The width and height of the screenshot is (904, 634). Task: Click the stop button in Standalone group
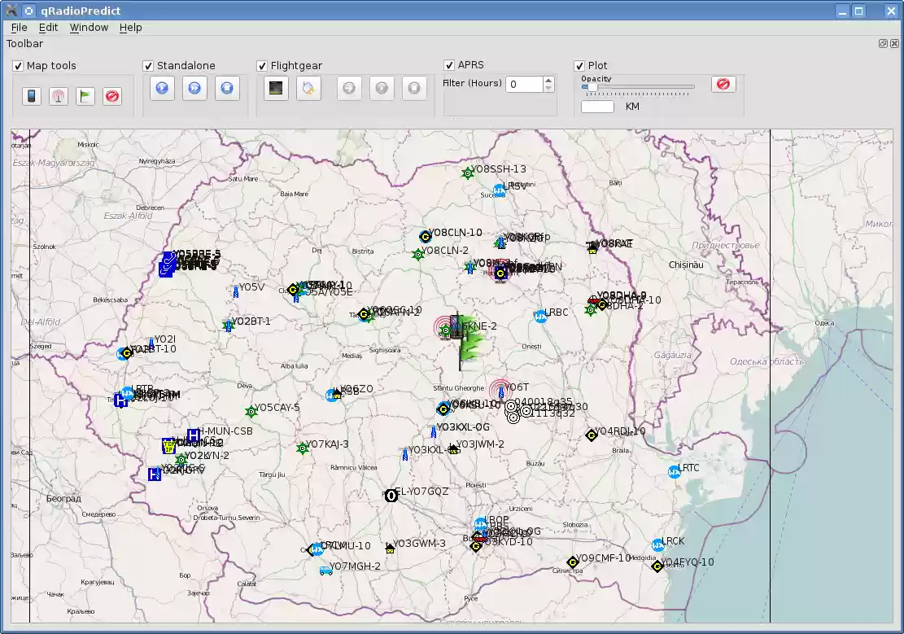(x=227, y=88)
